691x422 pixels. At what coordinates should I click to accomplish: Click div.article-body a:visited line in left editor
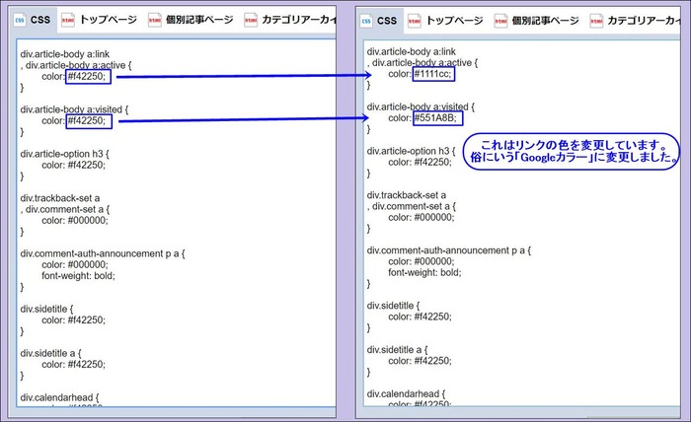[74, 109]
